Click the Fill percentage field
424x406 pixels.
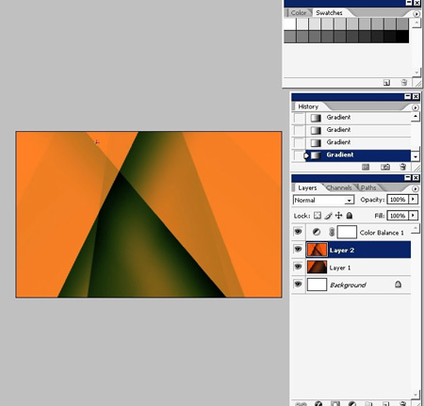398,216
